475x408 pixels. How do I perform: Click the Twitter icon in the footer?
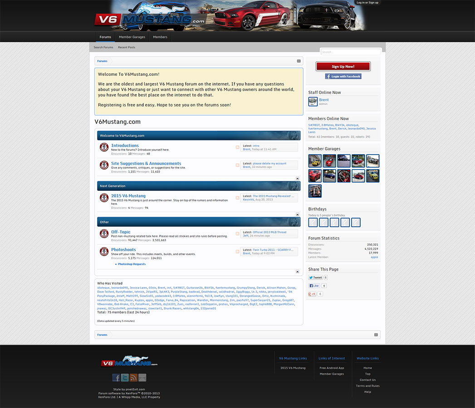tap(125, 378)
